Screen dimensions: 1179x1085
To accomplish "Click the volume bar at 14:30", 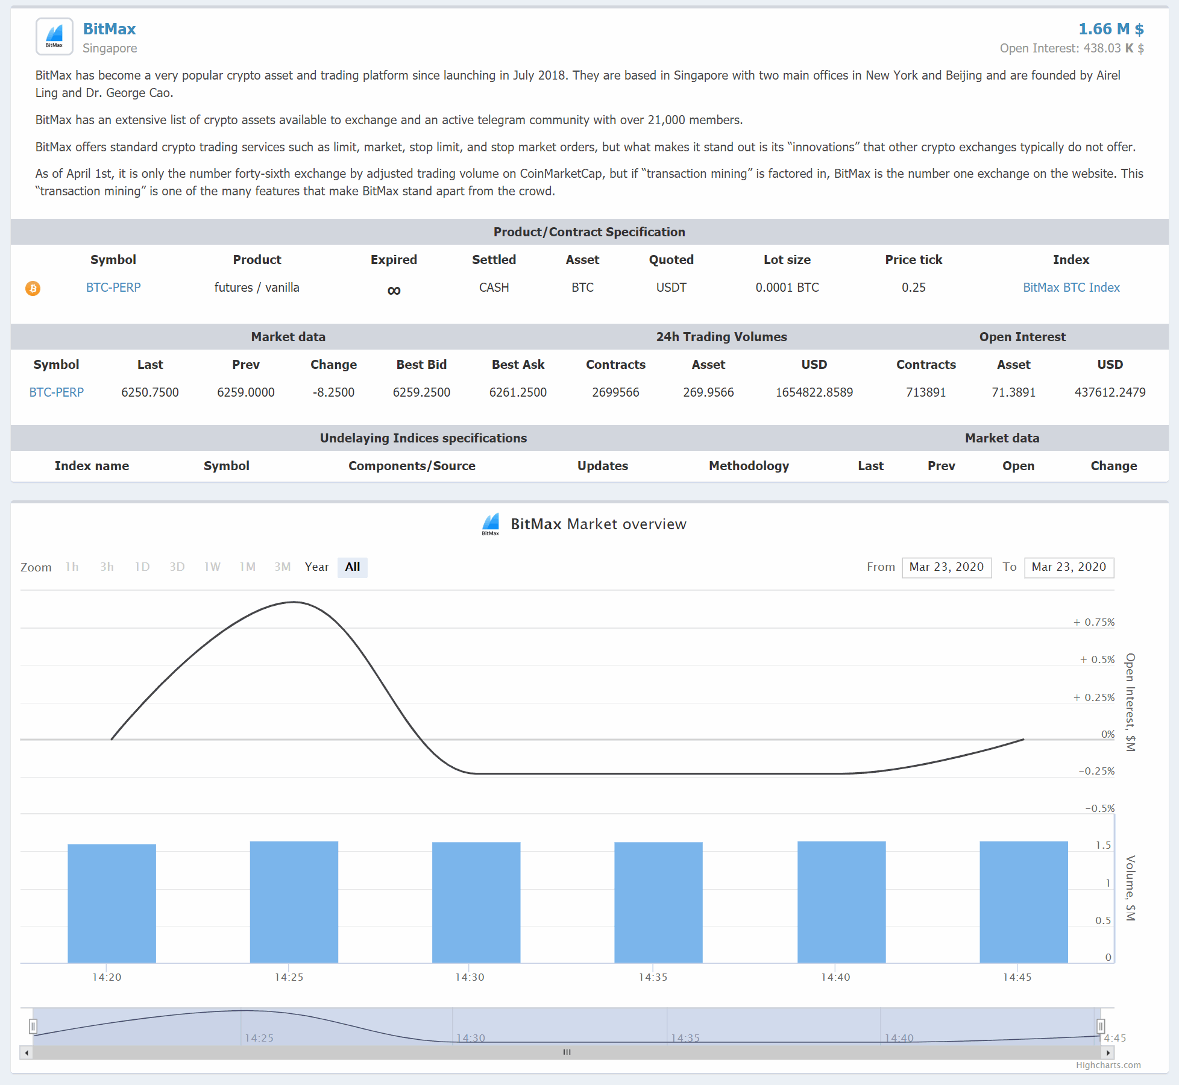I will coord(476,902).
